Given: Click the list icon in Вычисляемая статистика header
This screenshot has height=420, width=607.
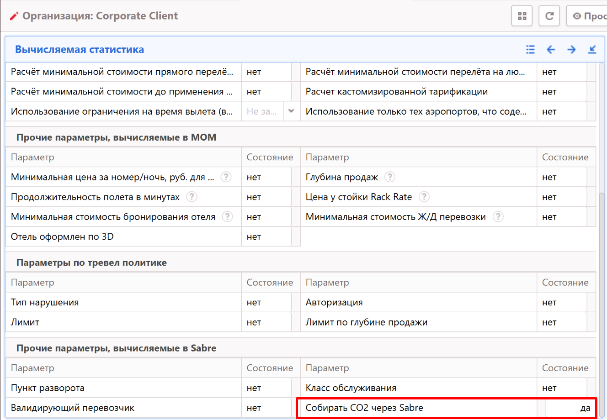Looking at the screenshot, I should [x=530, y=49].
